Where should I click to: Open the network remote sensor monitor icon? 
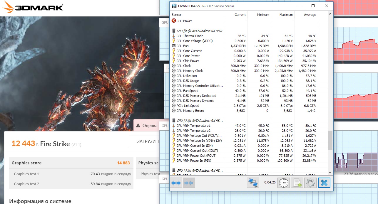click(x=253, y=183)
